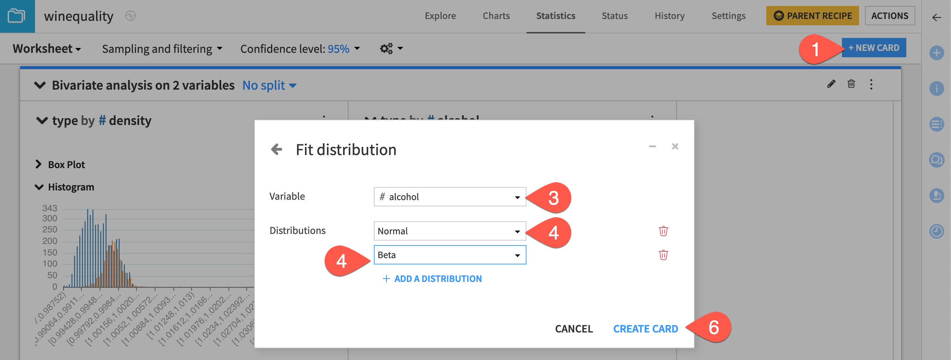Switch to the Charts tab

coord(496,16)
